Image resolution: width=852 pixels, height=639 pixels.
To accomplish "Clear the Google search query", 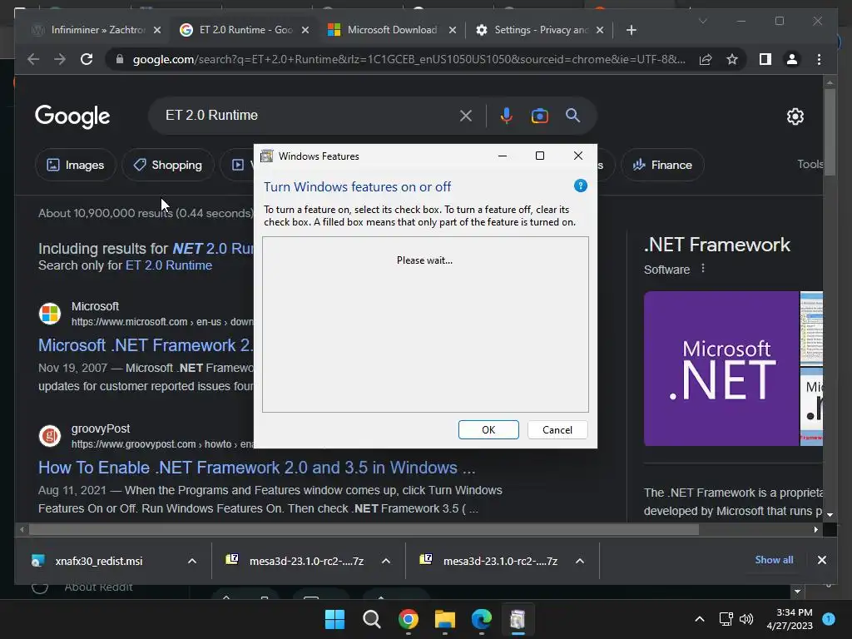I will pos(466,116).
